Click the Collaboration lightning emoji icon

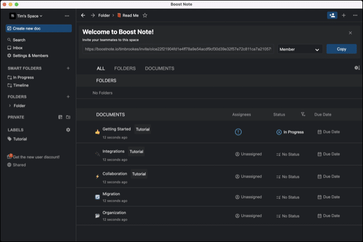[98, 177]
